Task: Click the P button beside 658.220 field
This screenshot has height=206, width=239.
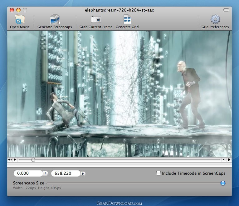Action: tap(83, 173)
